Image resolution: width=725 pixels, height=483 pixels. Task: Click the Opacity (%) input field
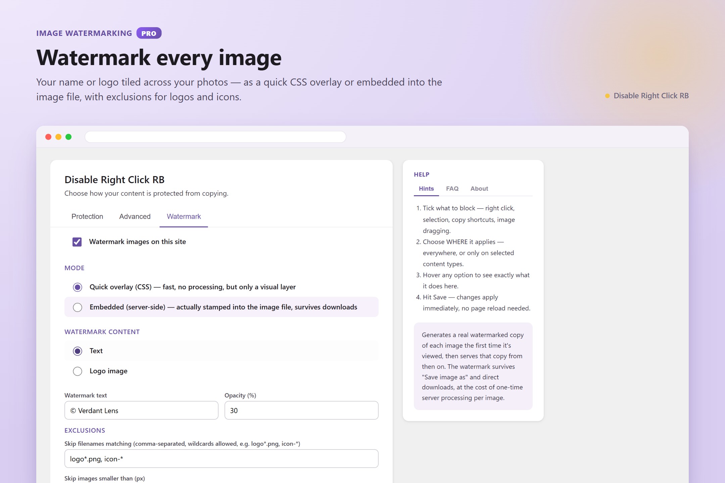(301, 411)
